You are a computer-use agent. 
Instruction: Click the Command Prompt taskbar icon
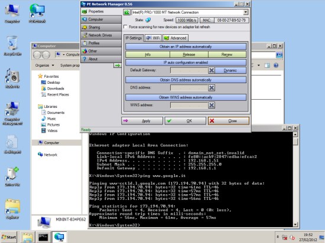click(43, 237)
